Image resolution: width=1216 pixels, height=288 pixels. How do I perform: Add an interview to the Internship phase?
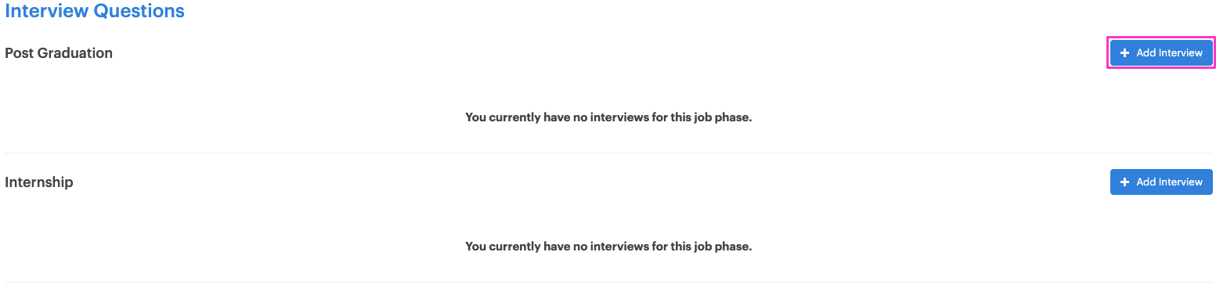pos(1161,182)
